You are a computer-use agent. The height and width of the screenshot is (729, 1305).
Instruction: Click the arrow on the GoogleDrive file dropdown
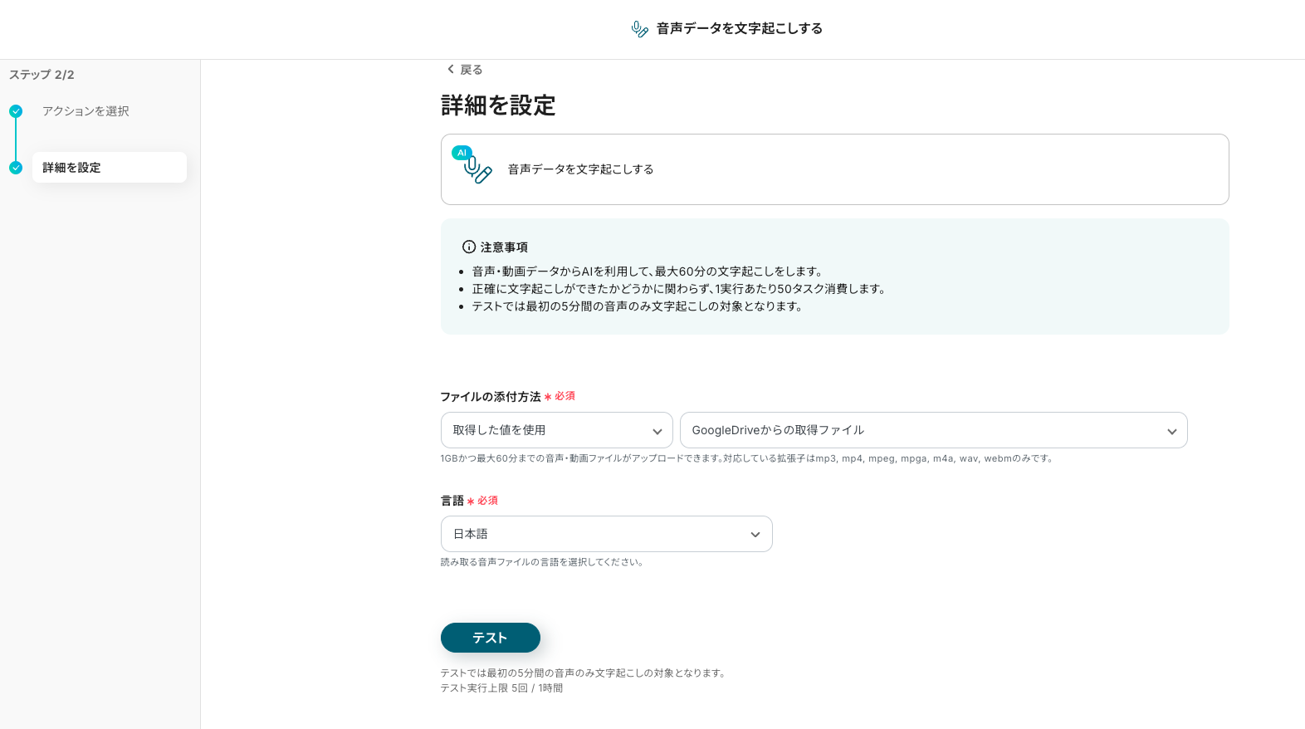click(x=1171, y=431)
